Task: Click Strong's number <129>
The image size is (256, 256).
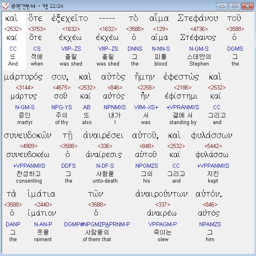Action: pos(161,29)
